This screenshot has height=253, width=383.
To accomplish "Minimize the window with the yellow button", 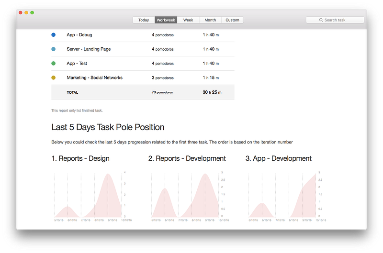I will tap(26, 13).
